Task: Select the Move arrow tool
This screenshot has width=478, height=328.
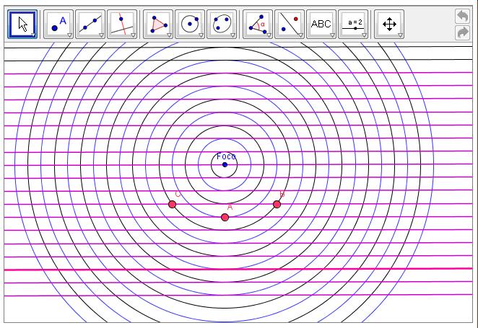Action: coord(22,24)
